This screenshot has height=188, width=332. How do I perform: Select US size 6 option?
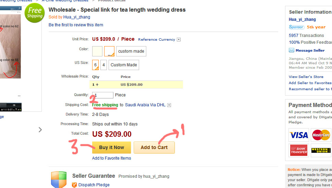tap(96, 65)
